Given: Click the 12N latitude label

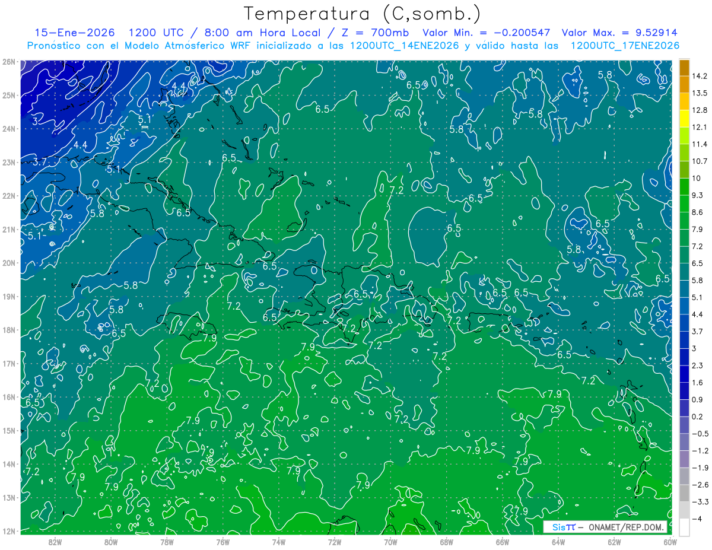Looking at the screenshot, I should (9, 531).
